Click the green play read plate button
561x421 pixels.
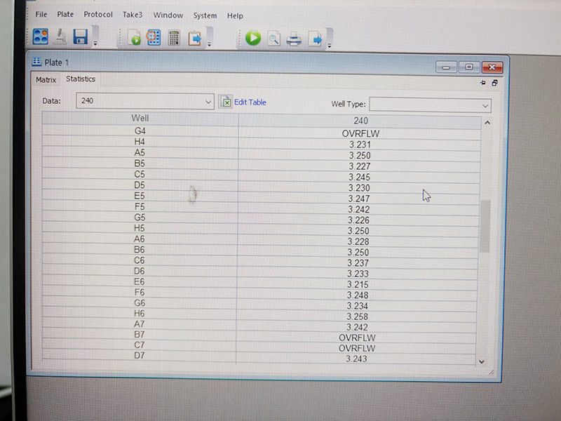[x=253, y=39]
